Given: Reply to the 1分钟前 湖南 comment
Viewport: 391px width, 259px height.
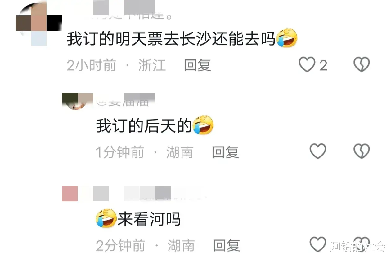Looking at the screenshot, I should (225, 152).
